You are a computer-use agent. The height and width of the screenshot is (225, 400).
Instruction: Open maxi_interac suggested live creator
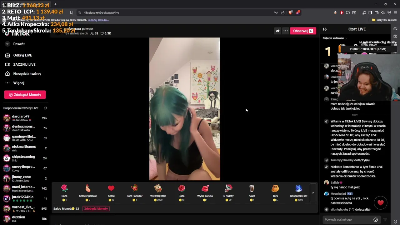(x=24, y=188)
